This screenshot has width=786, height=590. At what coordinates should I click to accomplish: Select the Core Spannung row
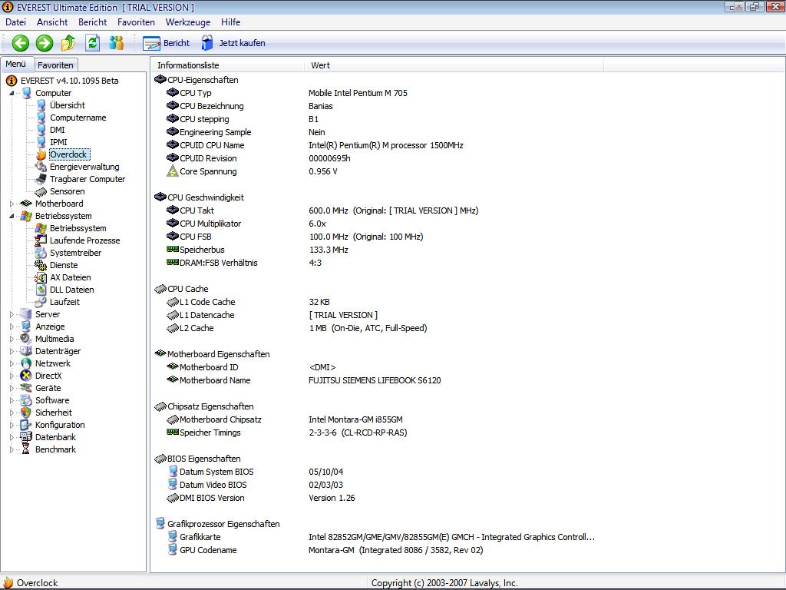click(376, 171)
